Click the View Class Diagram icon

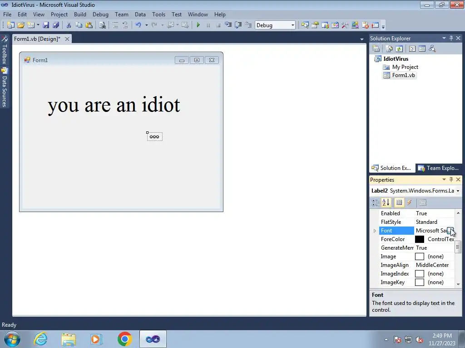pyautogui.click(x=432, y=48)
